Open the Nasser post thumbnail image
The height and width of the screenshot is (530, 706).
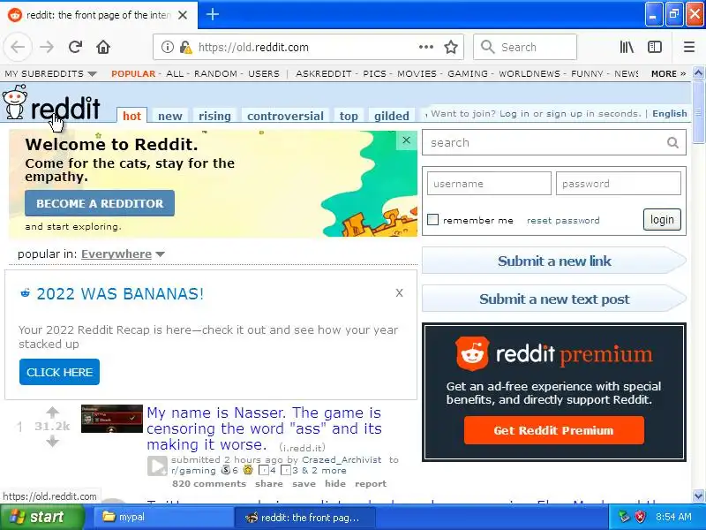pyautogui.click(x=112, y=419)
